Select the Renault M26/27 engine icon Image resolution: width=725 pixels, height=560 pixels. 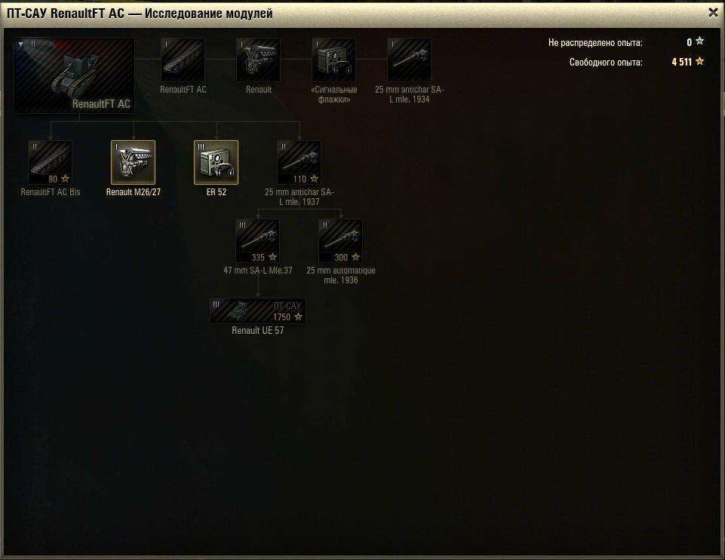point(134,163)
